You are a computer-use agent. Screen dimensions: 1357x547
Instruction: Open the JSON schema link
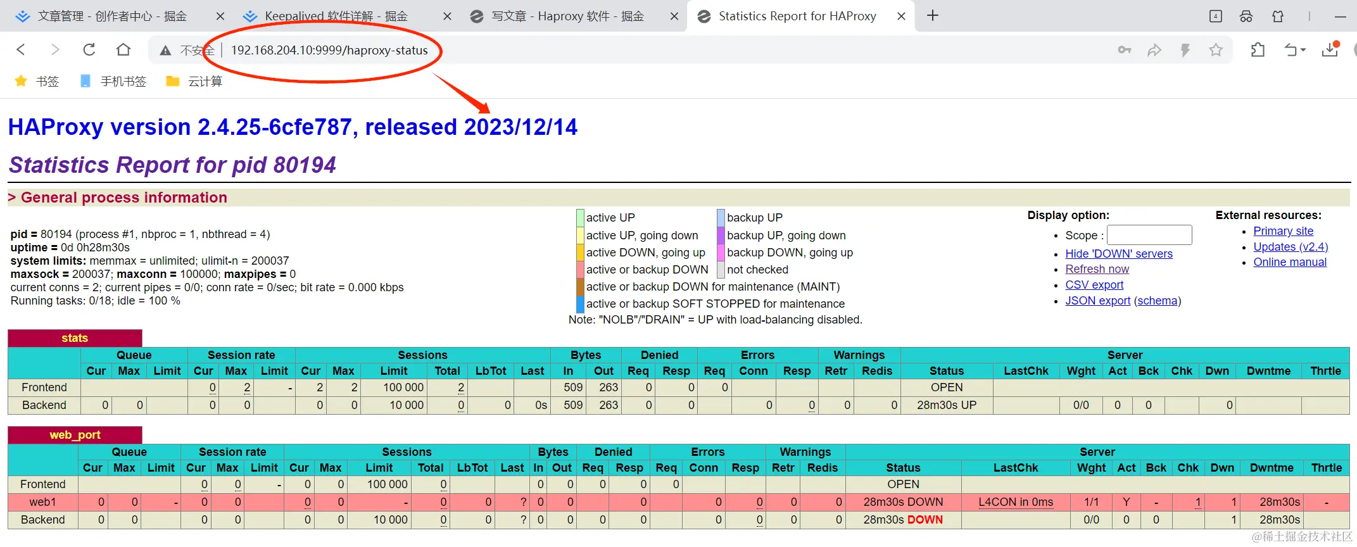[1157, 301]
